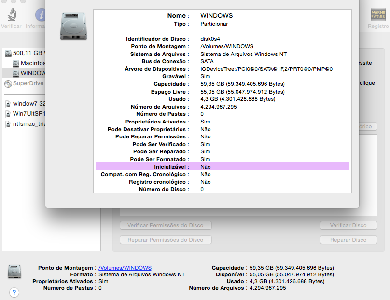Select the highlighted Inicializável row
390x300 pixels.
(x=223, y=167)
